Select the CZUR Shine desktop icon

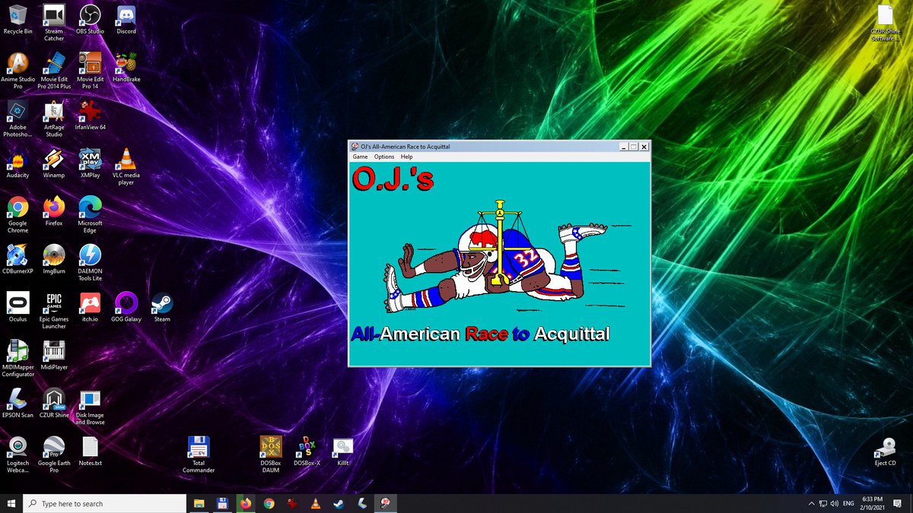pos(54,403)
